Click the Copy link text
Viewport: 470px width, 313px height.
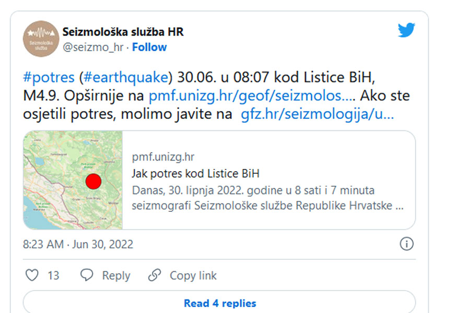(193, 275)
